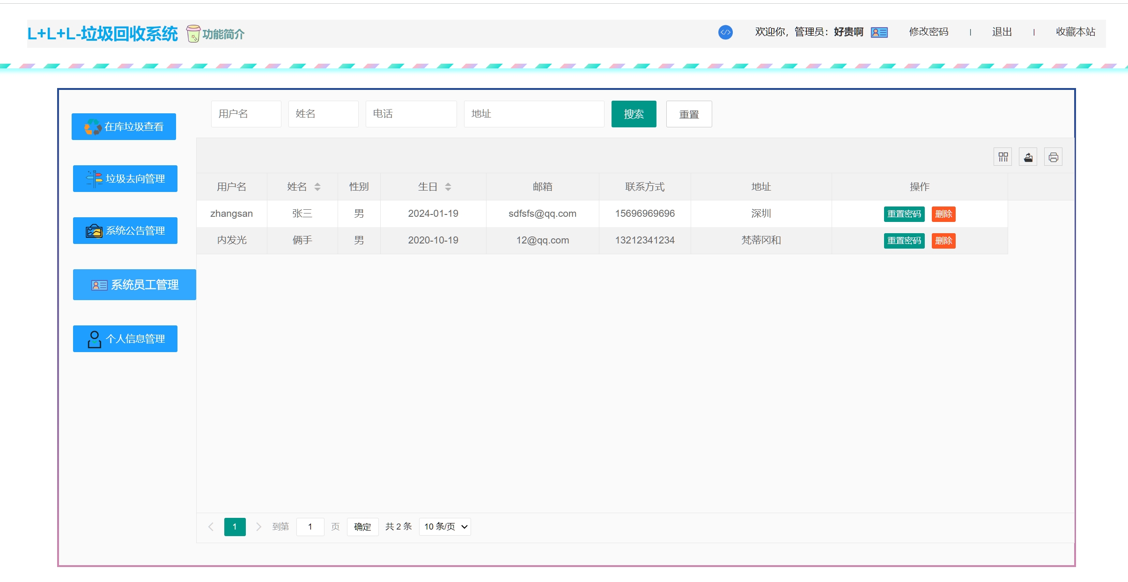This screenshot has width=1128, height=582.
Task: Select page 1 in pagination
Action: (235, 527)
